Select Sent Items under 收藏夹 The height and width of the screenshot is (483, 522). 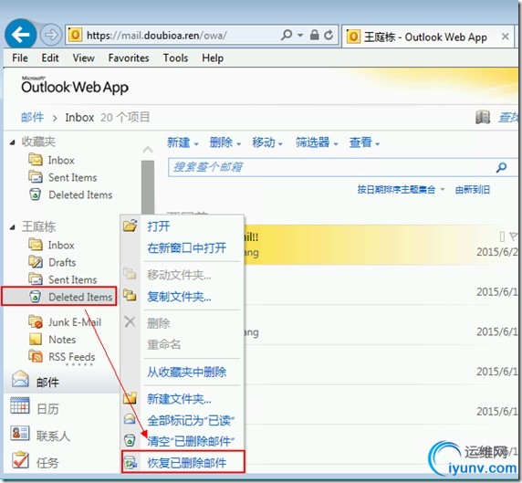pyautogui.click(x=73, y=177)
